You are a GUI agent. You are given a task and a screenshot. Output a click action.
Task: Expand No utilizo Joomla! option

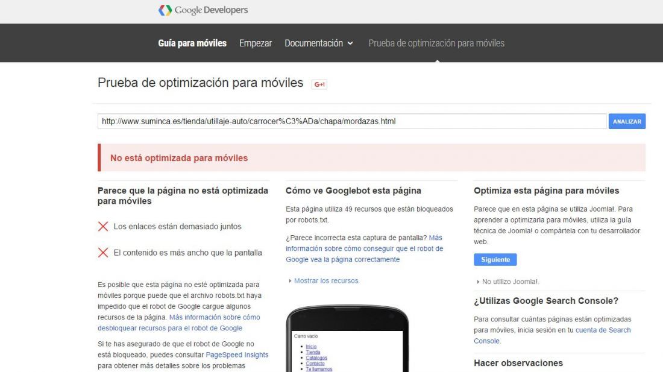point(507,282)
